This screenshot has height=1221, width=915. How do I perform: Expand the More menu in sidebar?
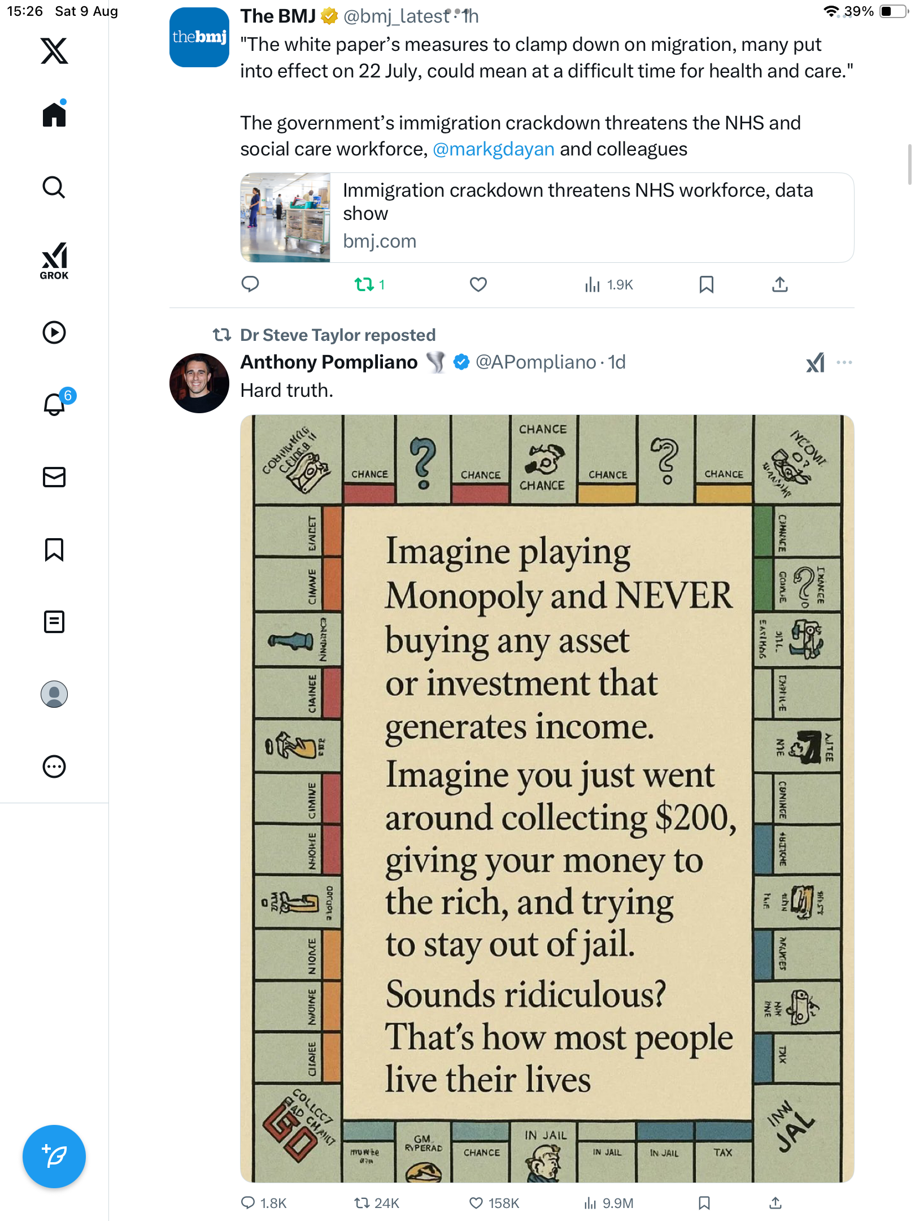point(54,767)
